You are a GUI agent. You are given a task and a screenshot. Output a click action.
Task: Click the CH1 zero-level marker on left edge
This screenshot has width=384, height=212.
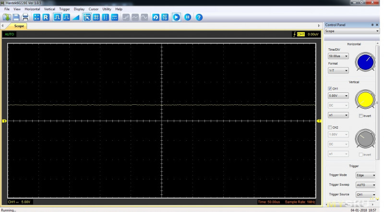tap(4, 121)
